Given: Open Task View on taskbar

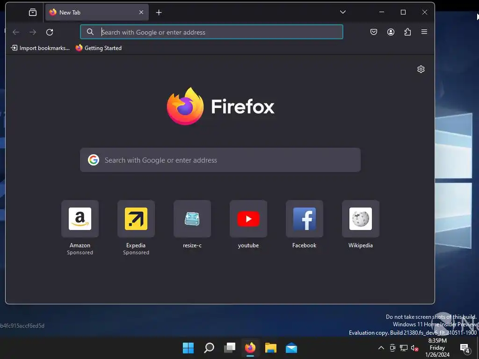Looking at the screenshot, I should click(x=230, y=348).
